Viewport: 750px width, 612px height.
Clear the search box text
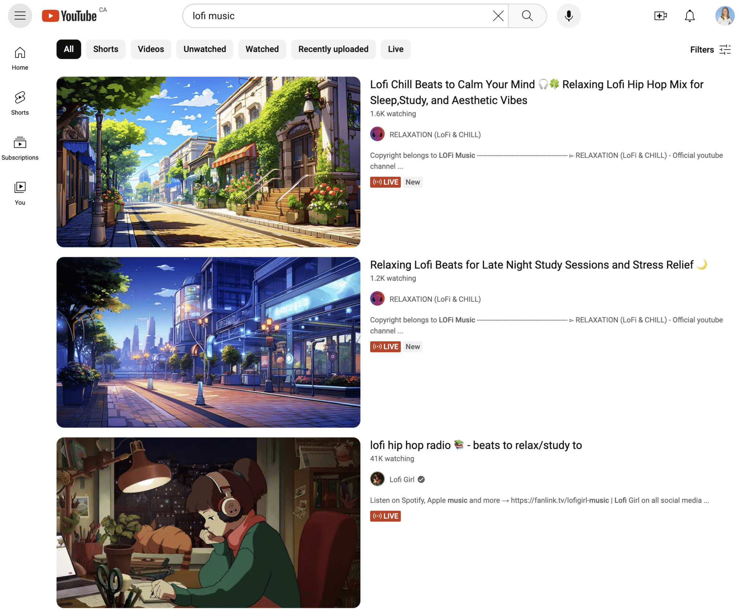pyautogui.click(x=498, y=16)
